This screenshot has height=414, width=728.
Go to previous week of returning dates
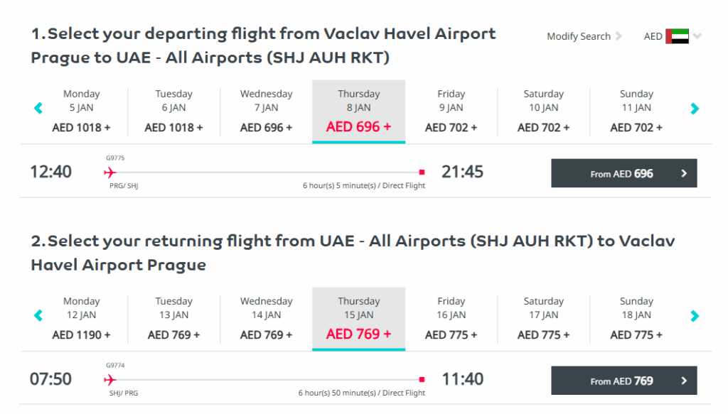[38, 316]
